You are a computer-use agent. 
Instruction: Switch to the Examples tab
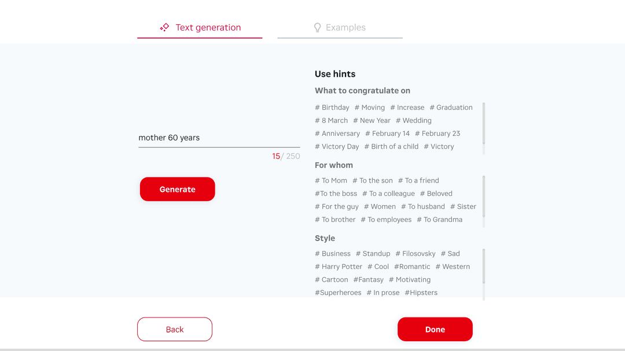point(346,27)
